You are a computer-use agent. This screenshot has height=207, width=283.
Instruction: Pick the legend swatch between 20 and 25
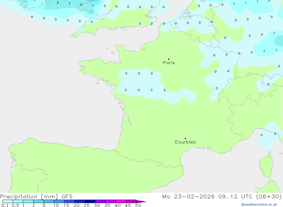pos(80,201)
